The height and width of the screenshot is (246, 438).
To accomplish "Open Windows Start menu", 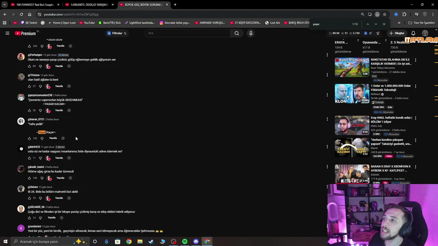I will click(x=5, y=242).
